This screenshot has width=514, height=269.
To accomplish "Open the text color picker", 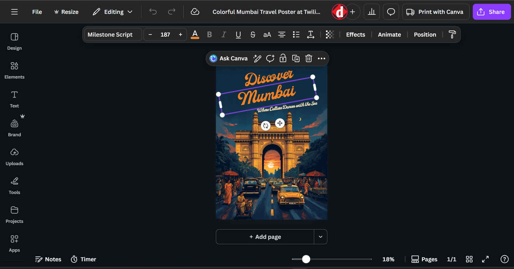I will pyautogui.click(x=195, y=35).
